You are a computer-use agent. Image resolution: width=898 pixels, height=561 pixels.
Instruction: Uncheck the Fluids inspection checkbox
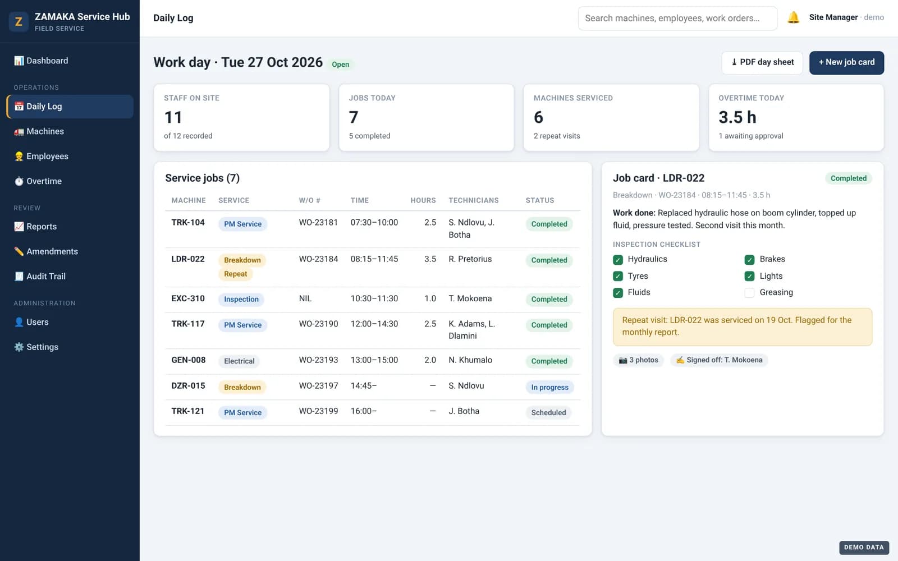[x=618, y=293]
